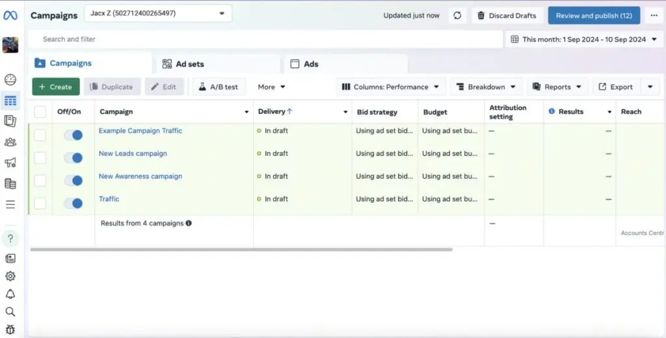
Task: Open the Help question mark icon
Action: coord(10,239)
